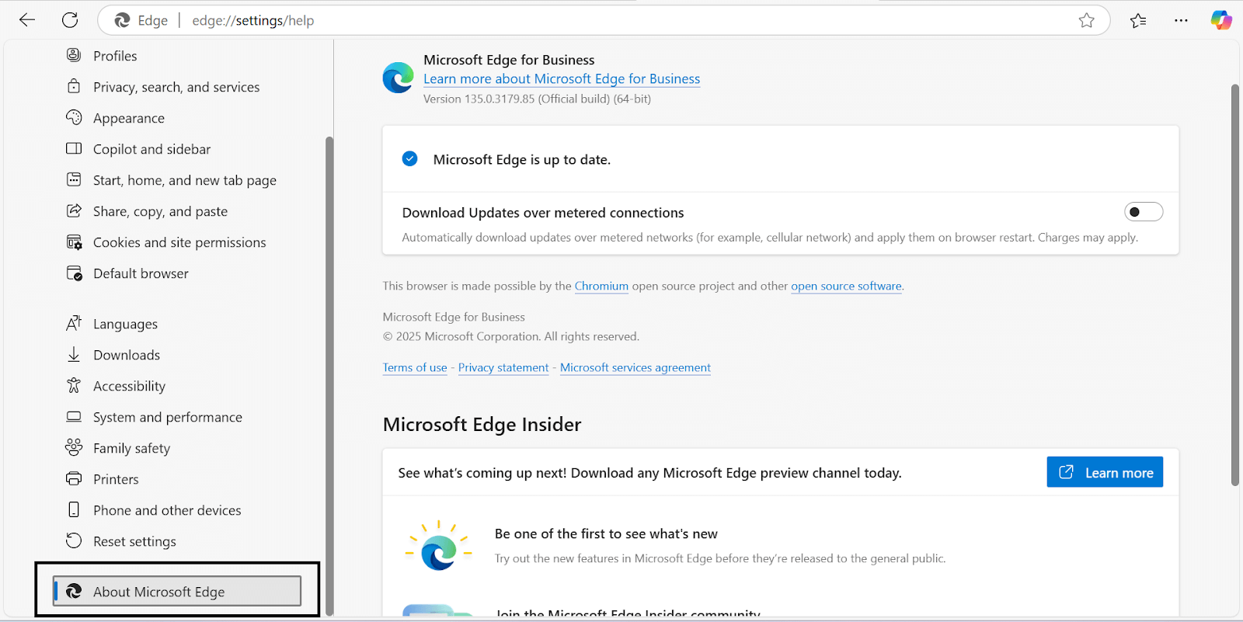Select Copilot and sidebar settings
The width and height of the screenshot is (1243, 622).
pyautogui.click(x=151, y=149)
